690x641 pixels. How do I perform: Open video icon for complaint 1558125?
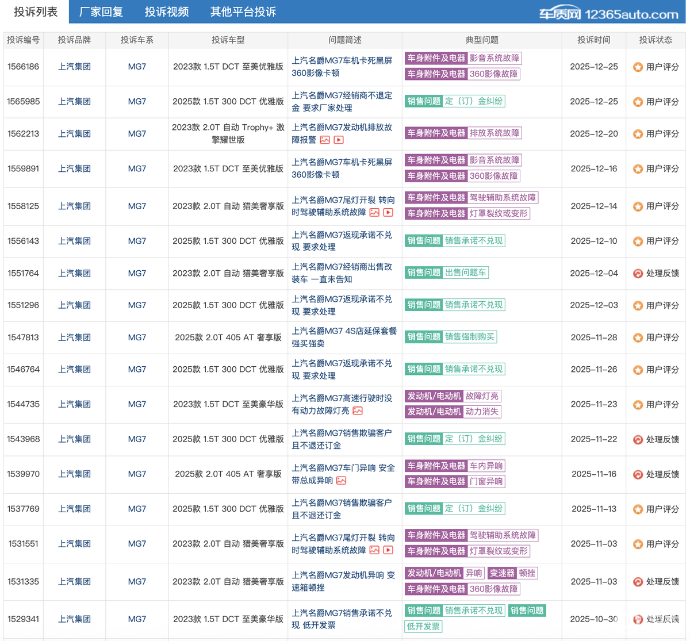pyautogui.click(x=388, y=212)
